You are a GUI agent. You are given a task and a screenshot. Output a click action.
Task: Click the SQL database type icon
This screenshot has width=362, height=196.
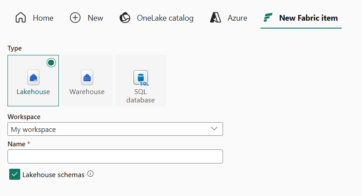141,78
